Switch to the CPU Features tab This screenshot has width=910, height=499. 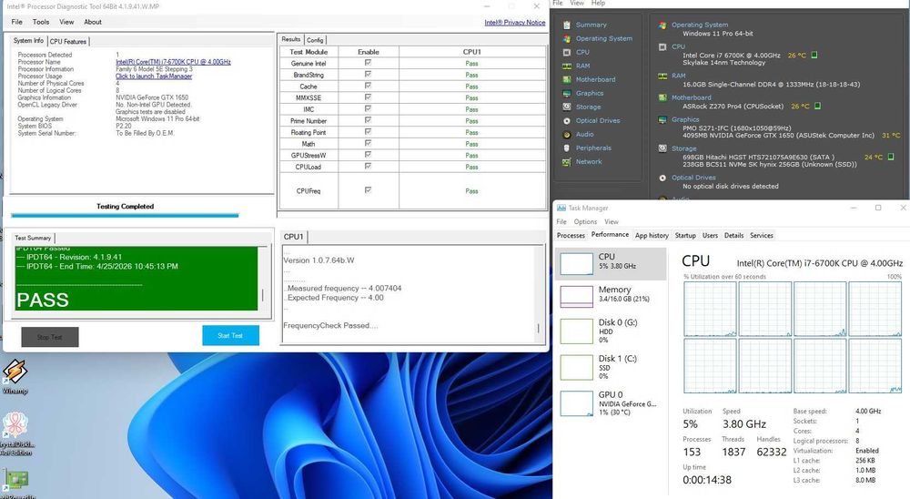pos(68,42)
